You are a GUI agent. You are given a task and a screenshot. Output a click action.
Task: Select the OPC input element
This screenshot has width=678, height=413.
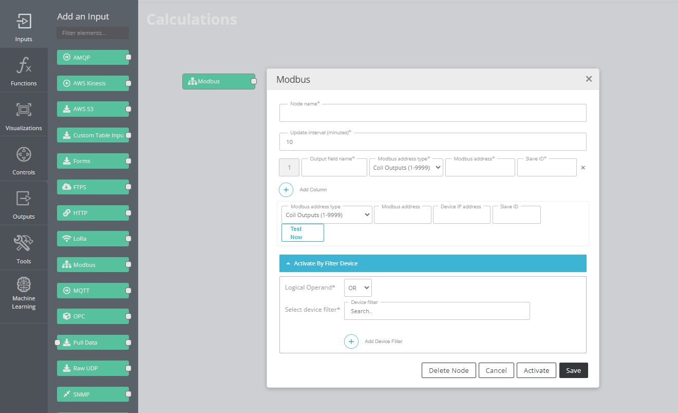92,316
